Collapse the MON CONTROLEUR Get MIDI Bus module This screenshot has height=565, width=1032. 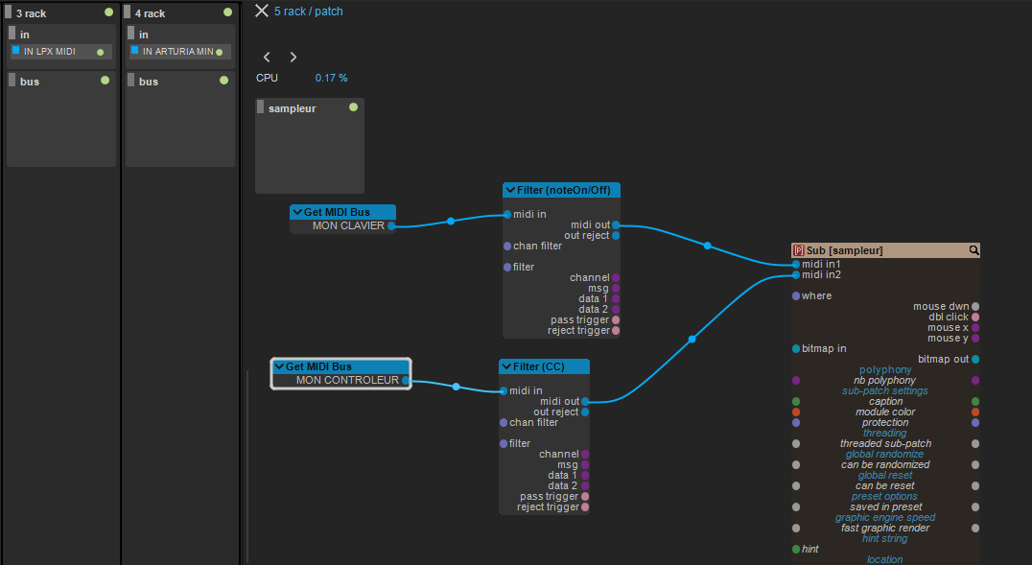coord(280,366)
